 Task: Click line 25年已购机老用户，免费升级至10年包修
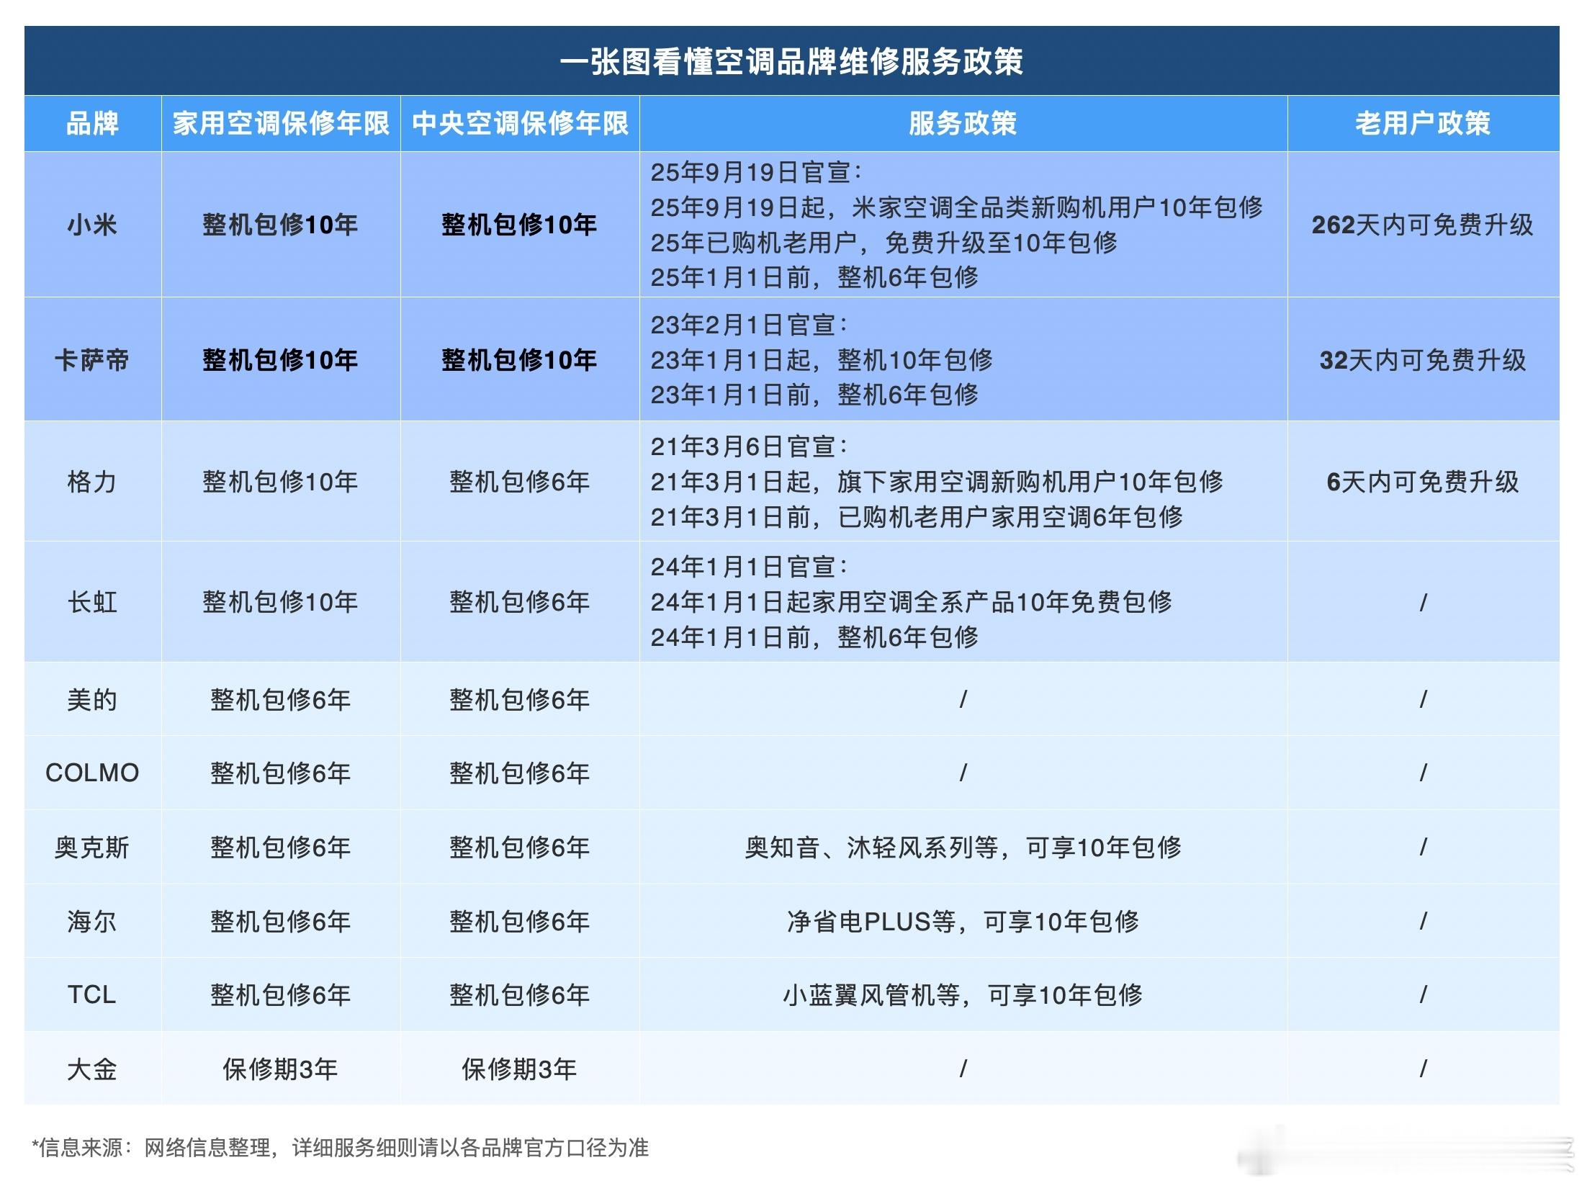(884, 243)
